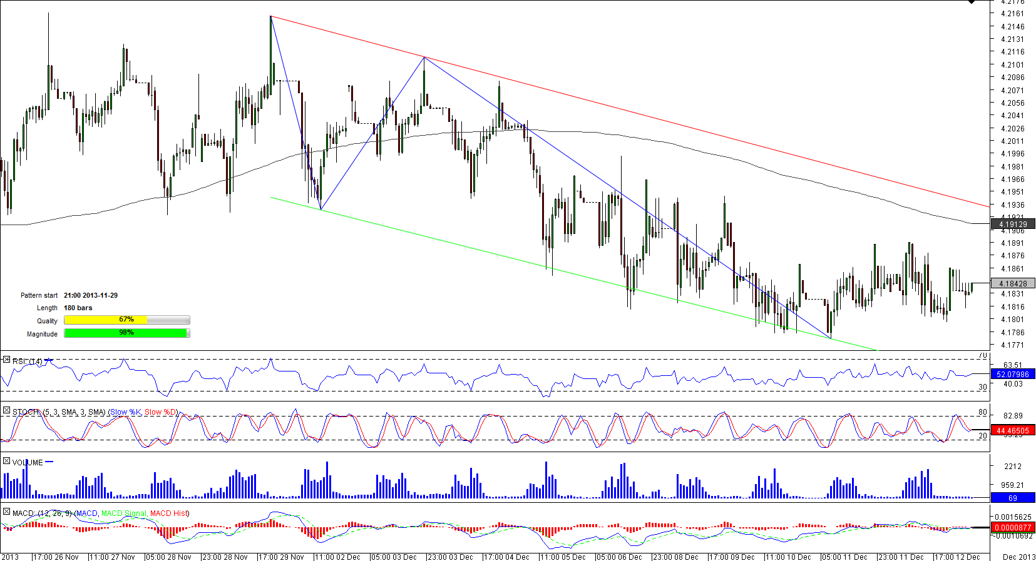Click the Slow %D legend label
The height and width of the screenshot is (561, 1036).
tap(160, 412)
